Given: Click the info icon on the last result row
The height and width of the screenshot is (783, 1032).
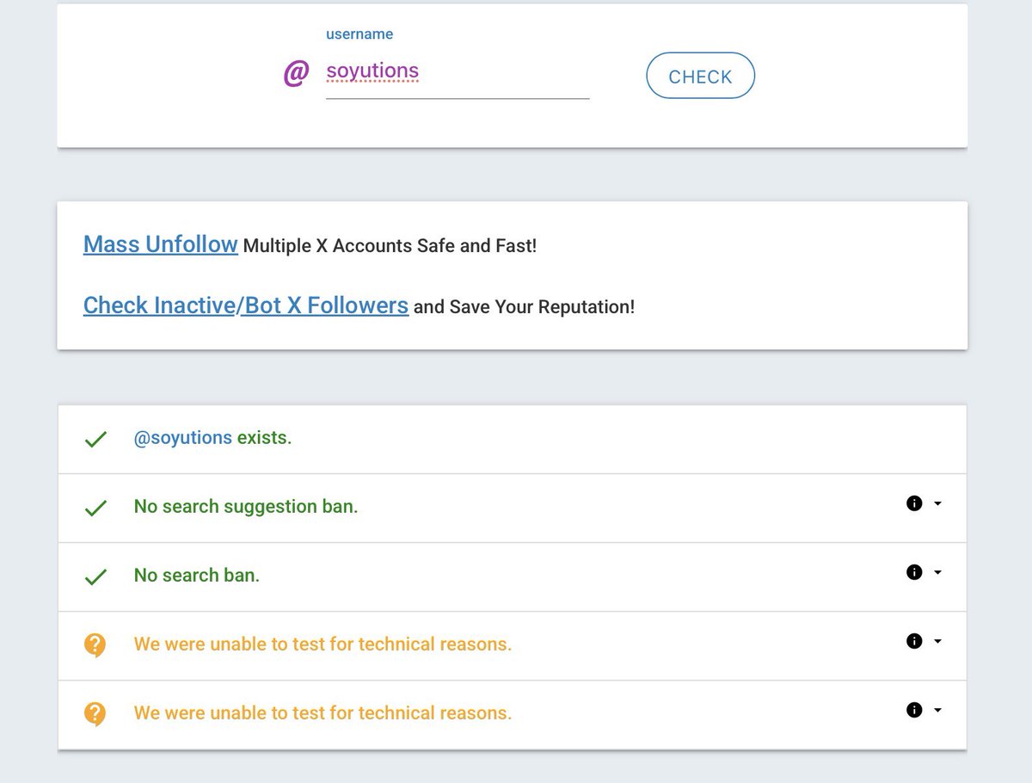Looking at the screenshot, I should [x=914, y=710].
